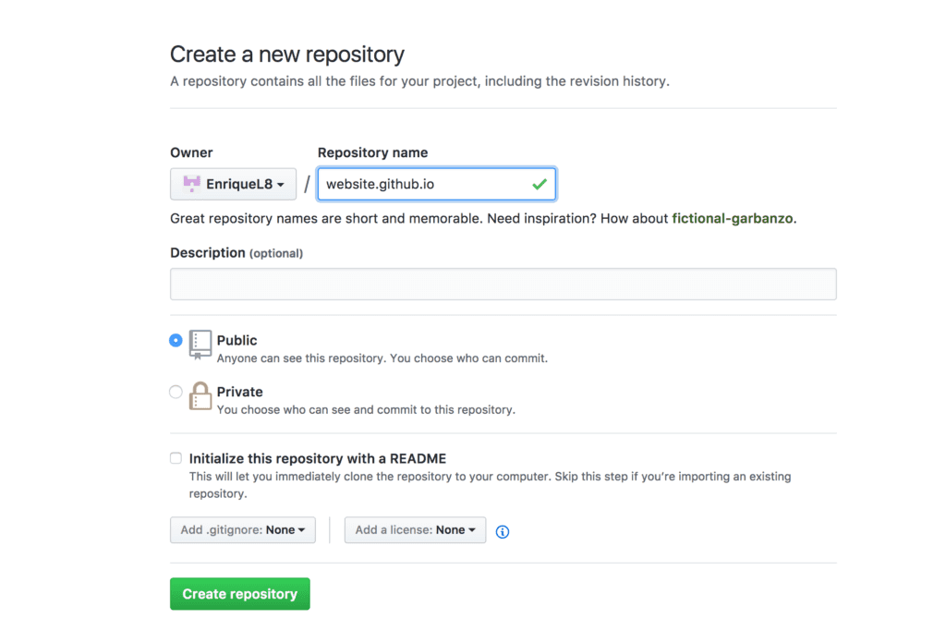
Task: Check Initialize this repository with a README
Action: [176, 458]
